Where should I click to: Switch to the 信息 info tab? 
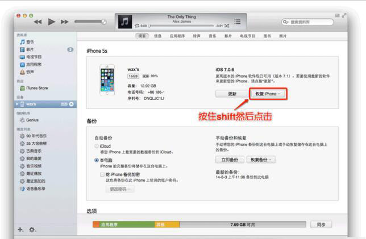click(x=158, y=36)
